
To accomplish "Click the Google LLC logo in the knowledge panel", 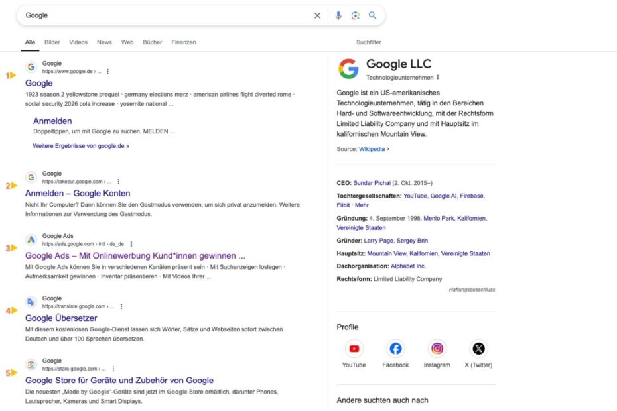I will (348, 68).
